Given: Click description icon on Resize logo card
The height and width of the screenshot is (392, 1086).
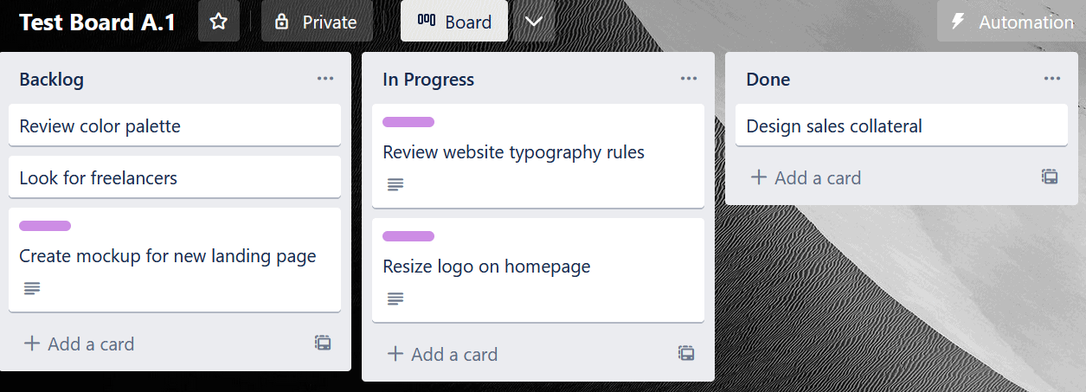Looking at the screenshot, I should coord(395,299).
